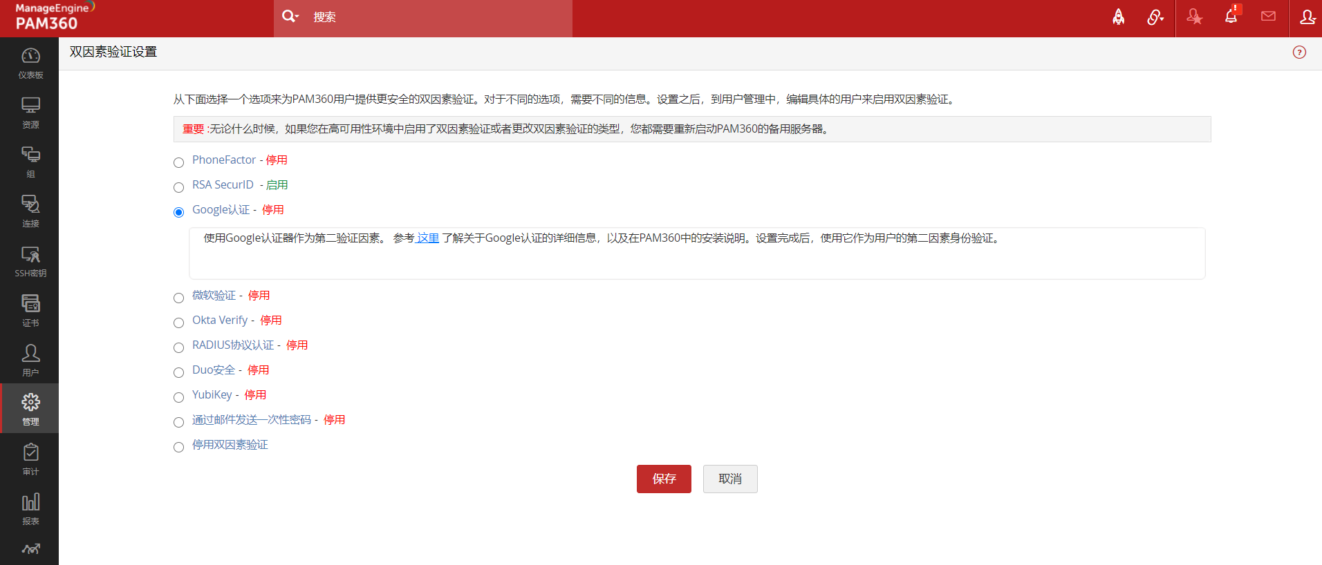Image resolution: width=1322 pixels, height=565 pixels.
Task: Go to 资源 resources in sidebar
Action: [30, 113]
